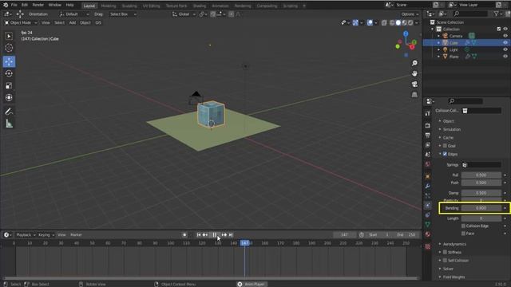Open the Default orientation dropdown
This screenshot has height=287, width=511.
[74, 14]
